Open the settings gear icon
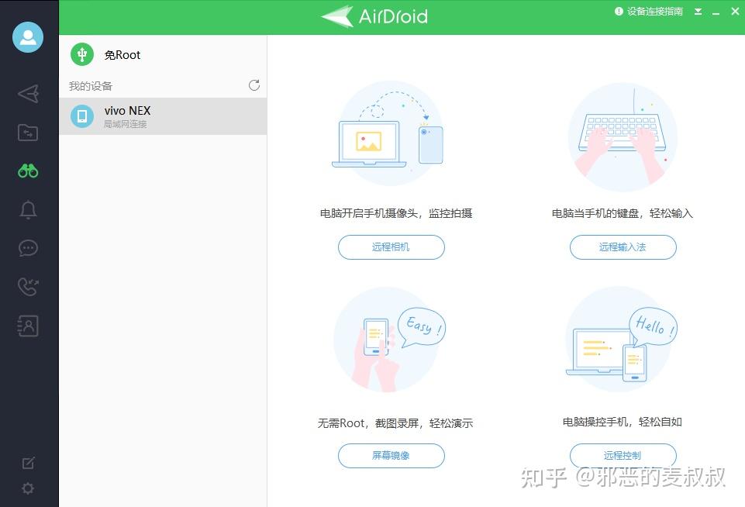Viewport: 745px width, 507px height. click(28, 488)
